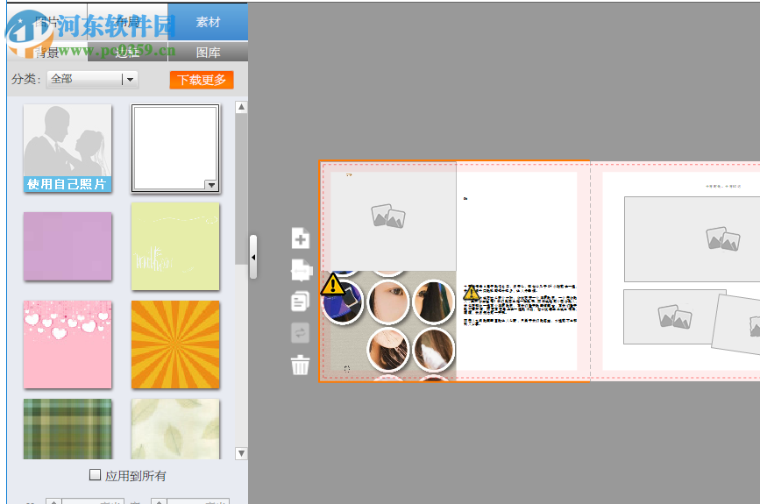This screenshot has height=504, width=760.
Task: Select 使用自己照片 background option
Action: [x=67, y=148]
